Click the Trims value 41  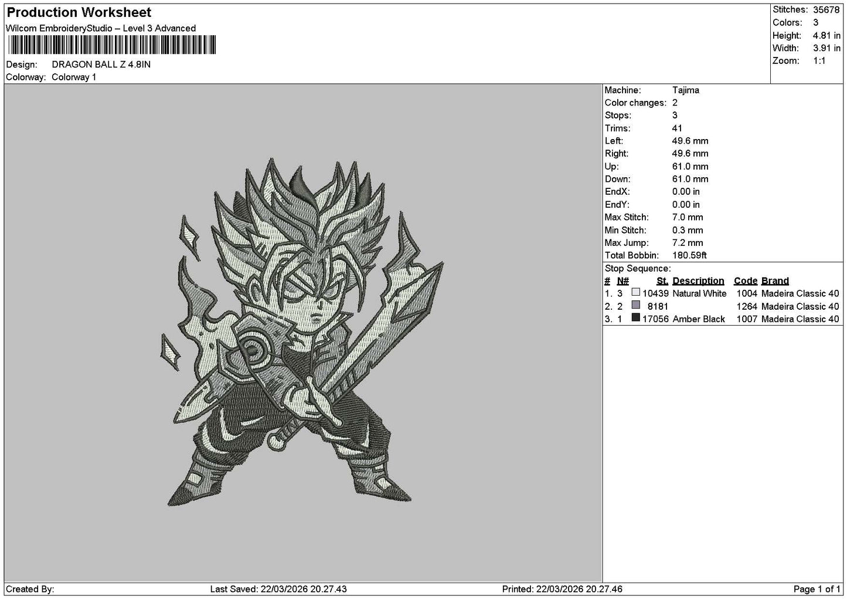coord(678,128)
